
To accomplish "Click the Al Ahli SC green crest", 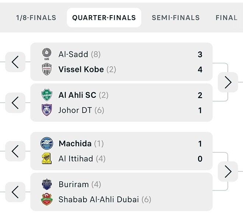I will (x=47, y=95).
